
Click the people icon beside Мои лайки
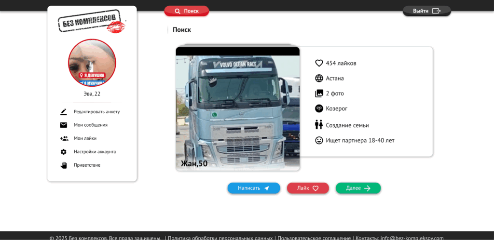point(64,138)
